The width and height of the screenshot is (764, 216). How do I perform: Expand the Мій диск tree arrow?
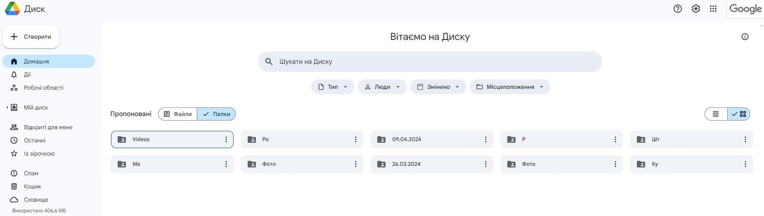pyautogui.click(x=7, y=107)
